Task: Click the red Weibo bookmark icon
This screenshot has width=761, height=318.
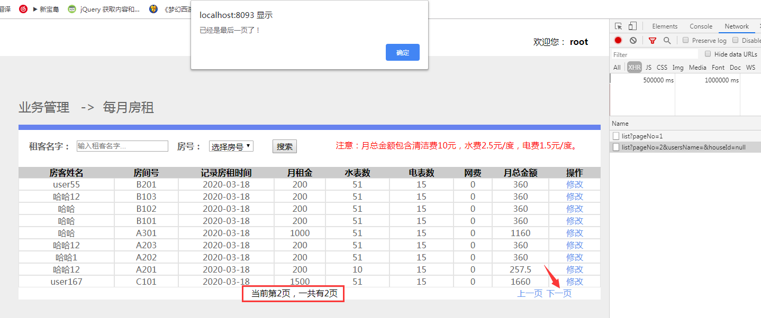Action: (23, 9)
